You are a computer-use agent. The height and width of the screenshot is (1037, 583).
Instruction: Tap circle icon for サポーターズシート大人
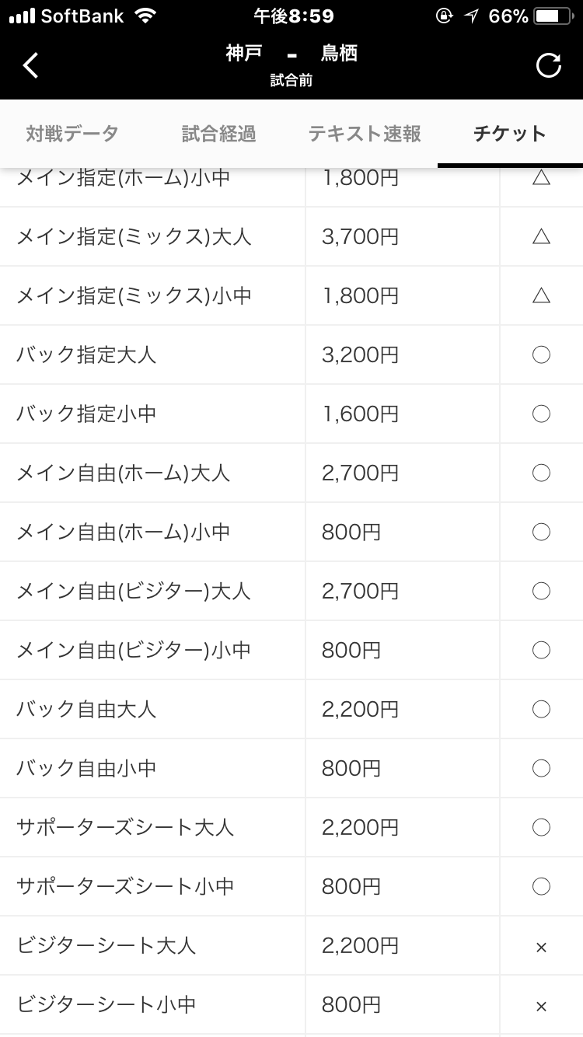pos(541,827)
